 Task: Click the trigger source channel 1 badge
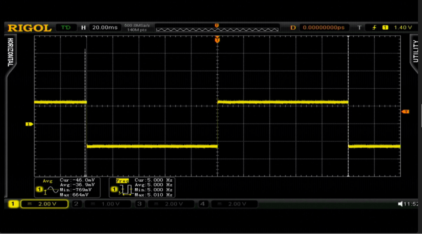(385, 27)
